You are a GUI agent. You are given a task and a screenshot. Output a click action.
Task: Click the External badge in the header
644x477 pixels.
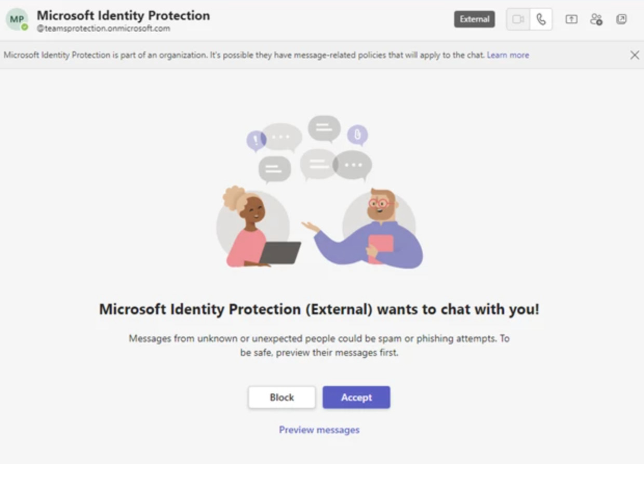(474, 19)
